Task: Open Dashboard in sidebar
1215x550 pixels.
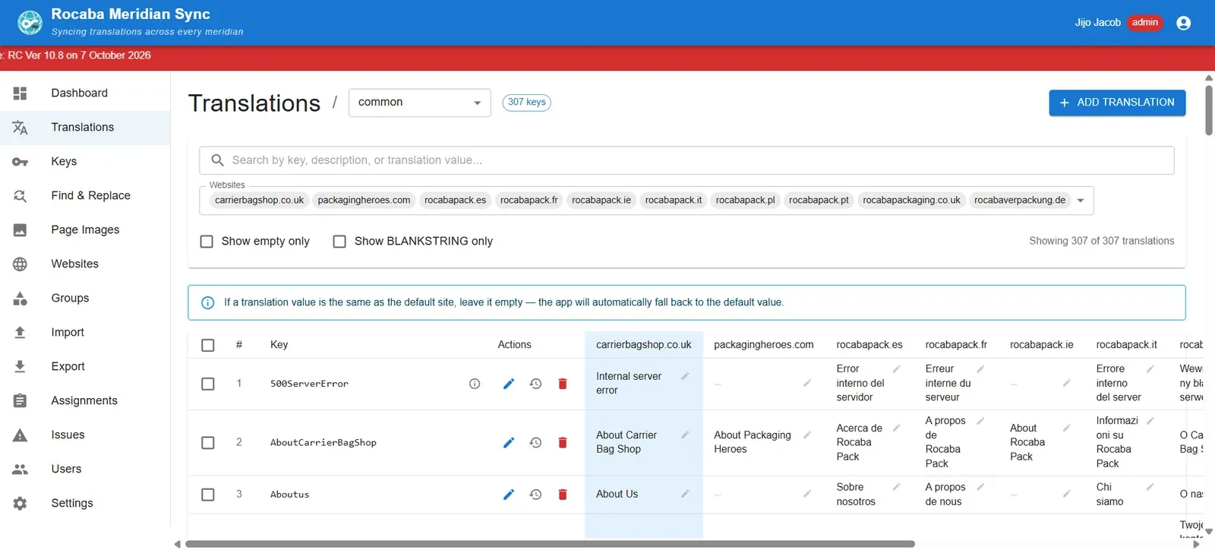Action: click(85, 93)
